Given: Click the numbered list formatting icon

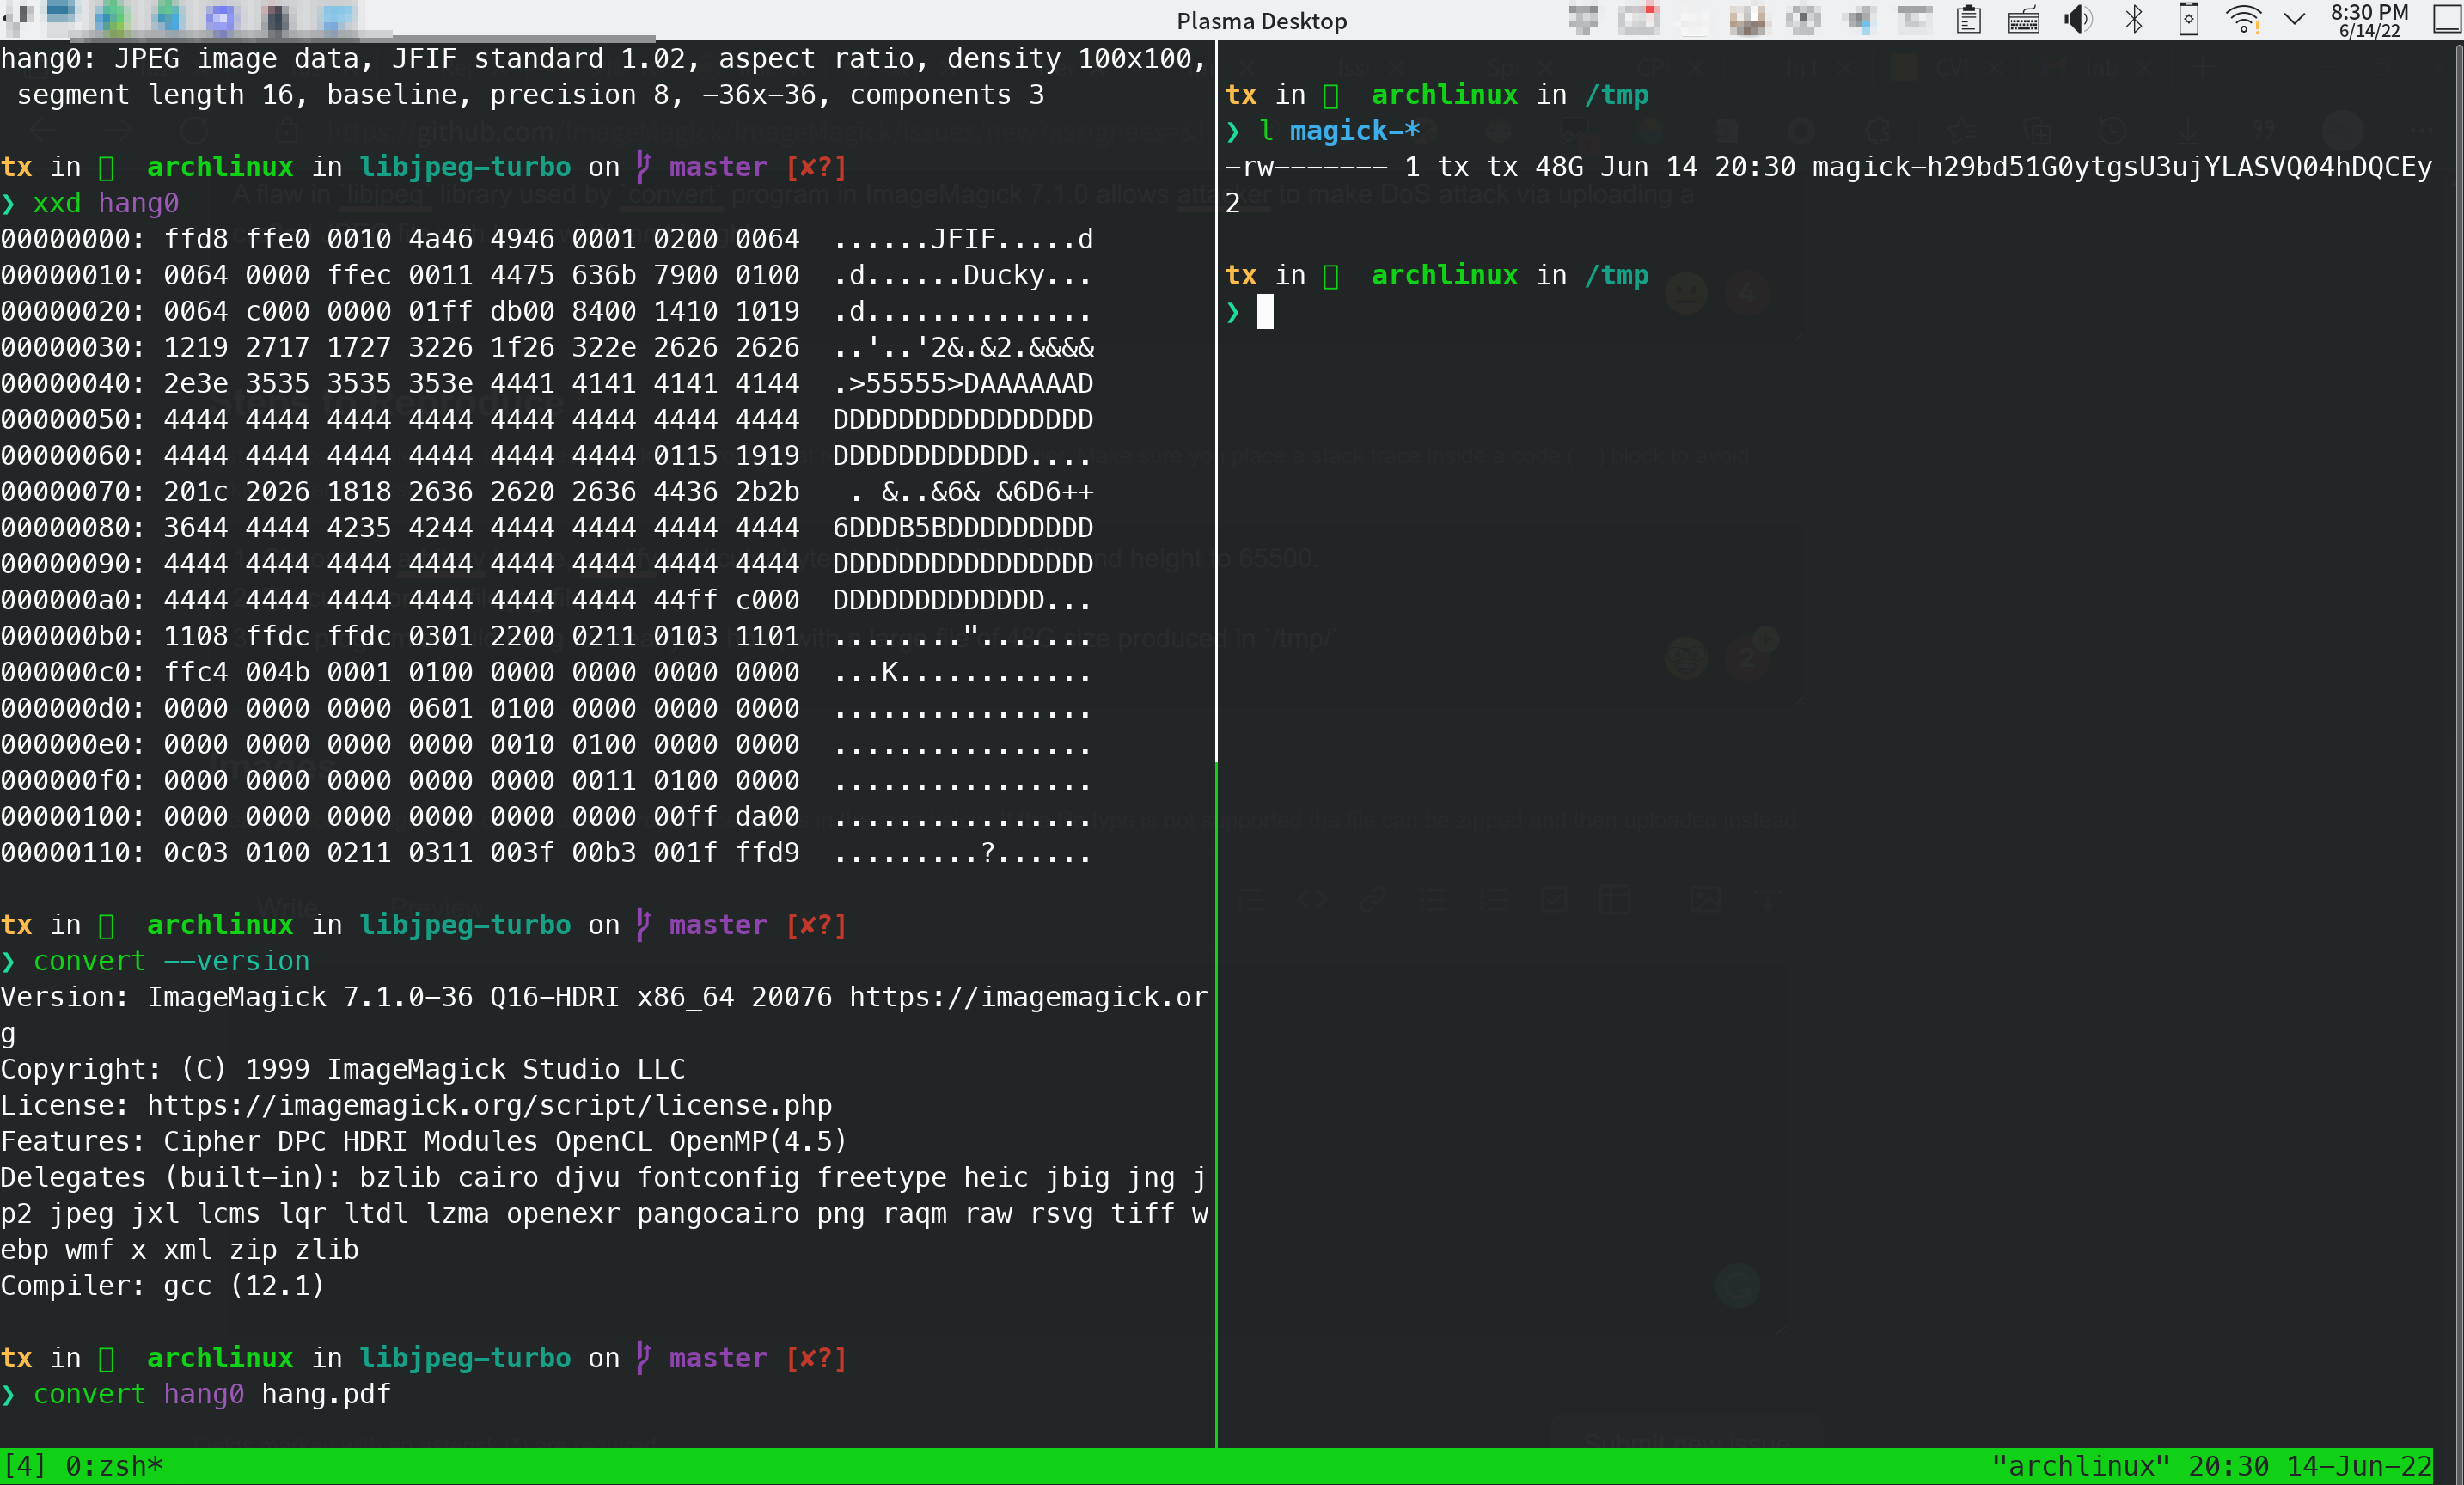Looking at the screenshot, I should 1494,901.
